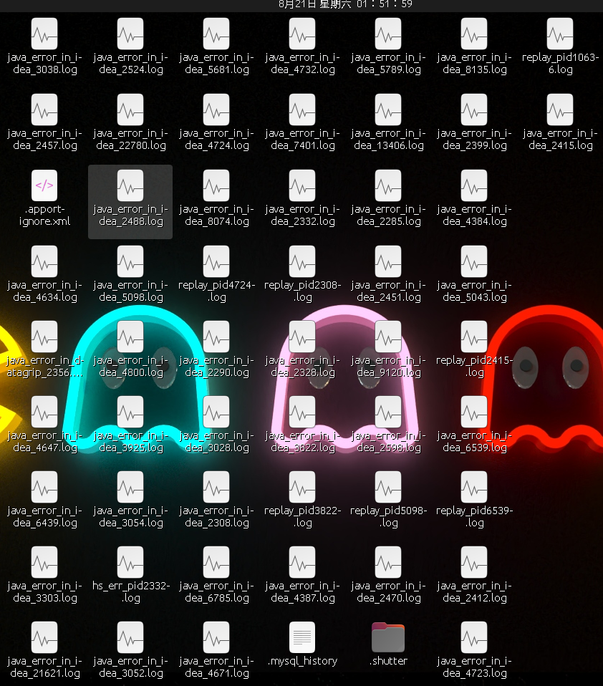Select java_error_in_idea_4384.log icon
This screenshot has width=603, height=686.
[474, 185]
